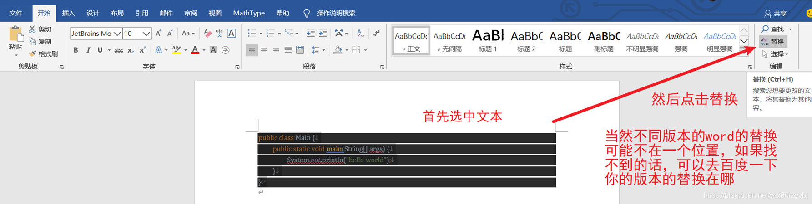812x204 pixels.
Task: Switch to the MathType tab
Action: [x=249, y=13]
